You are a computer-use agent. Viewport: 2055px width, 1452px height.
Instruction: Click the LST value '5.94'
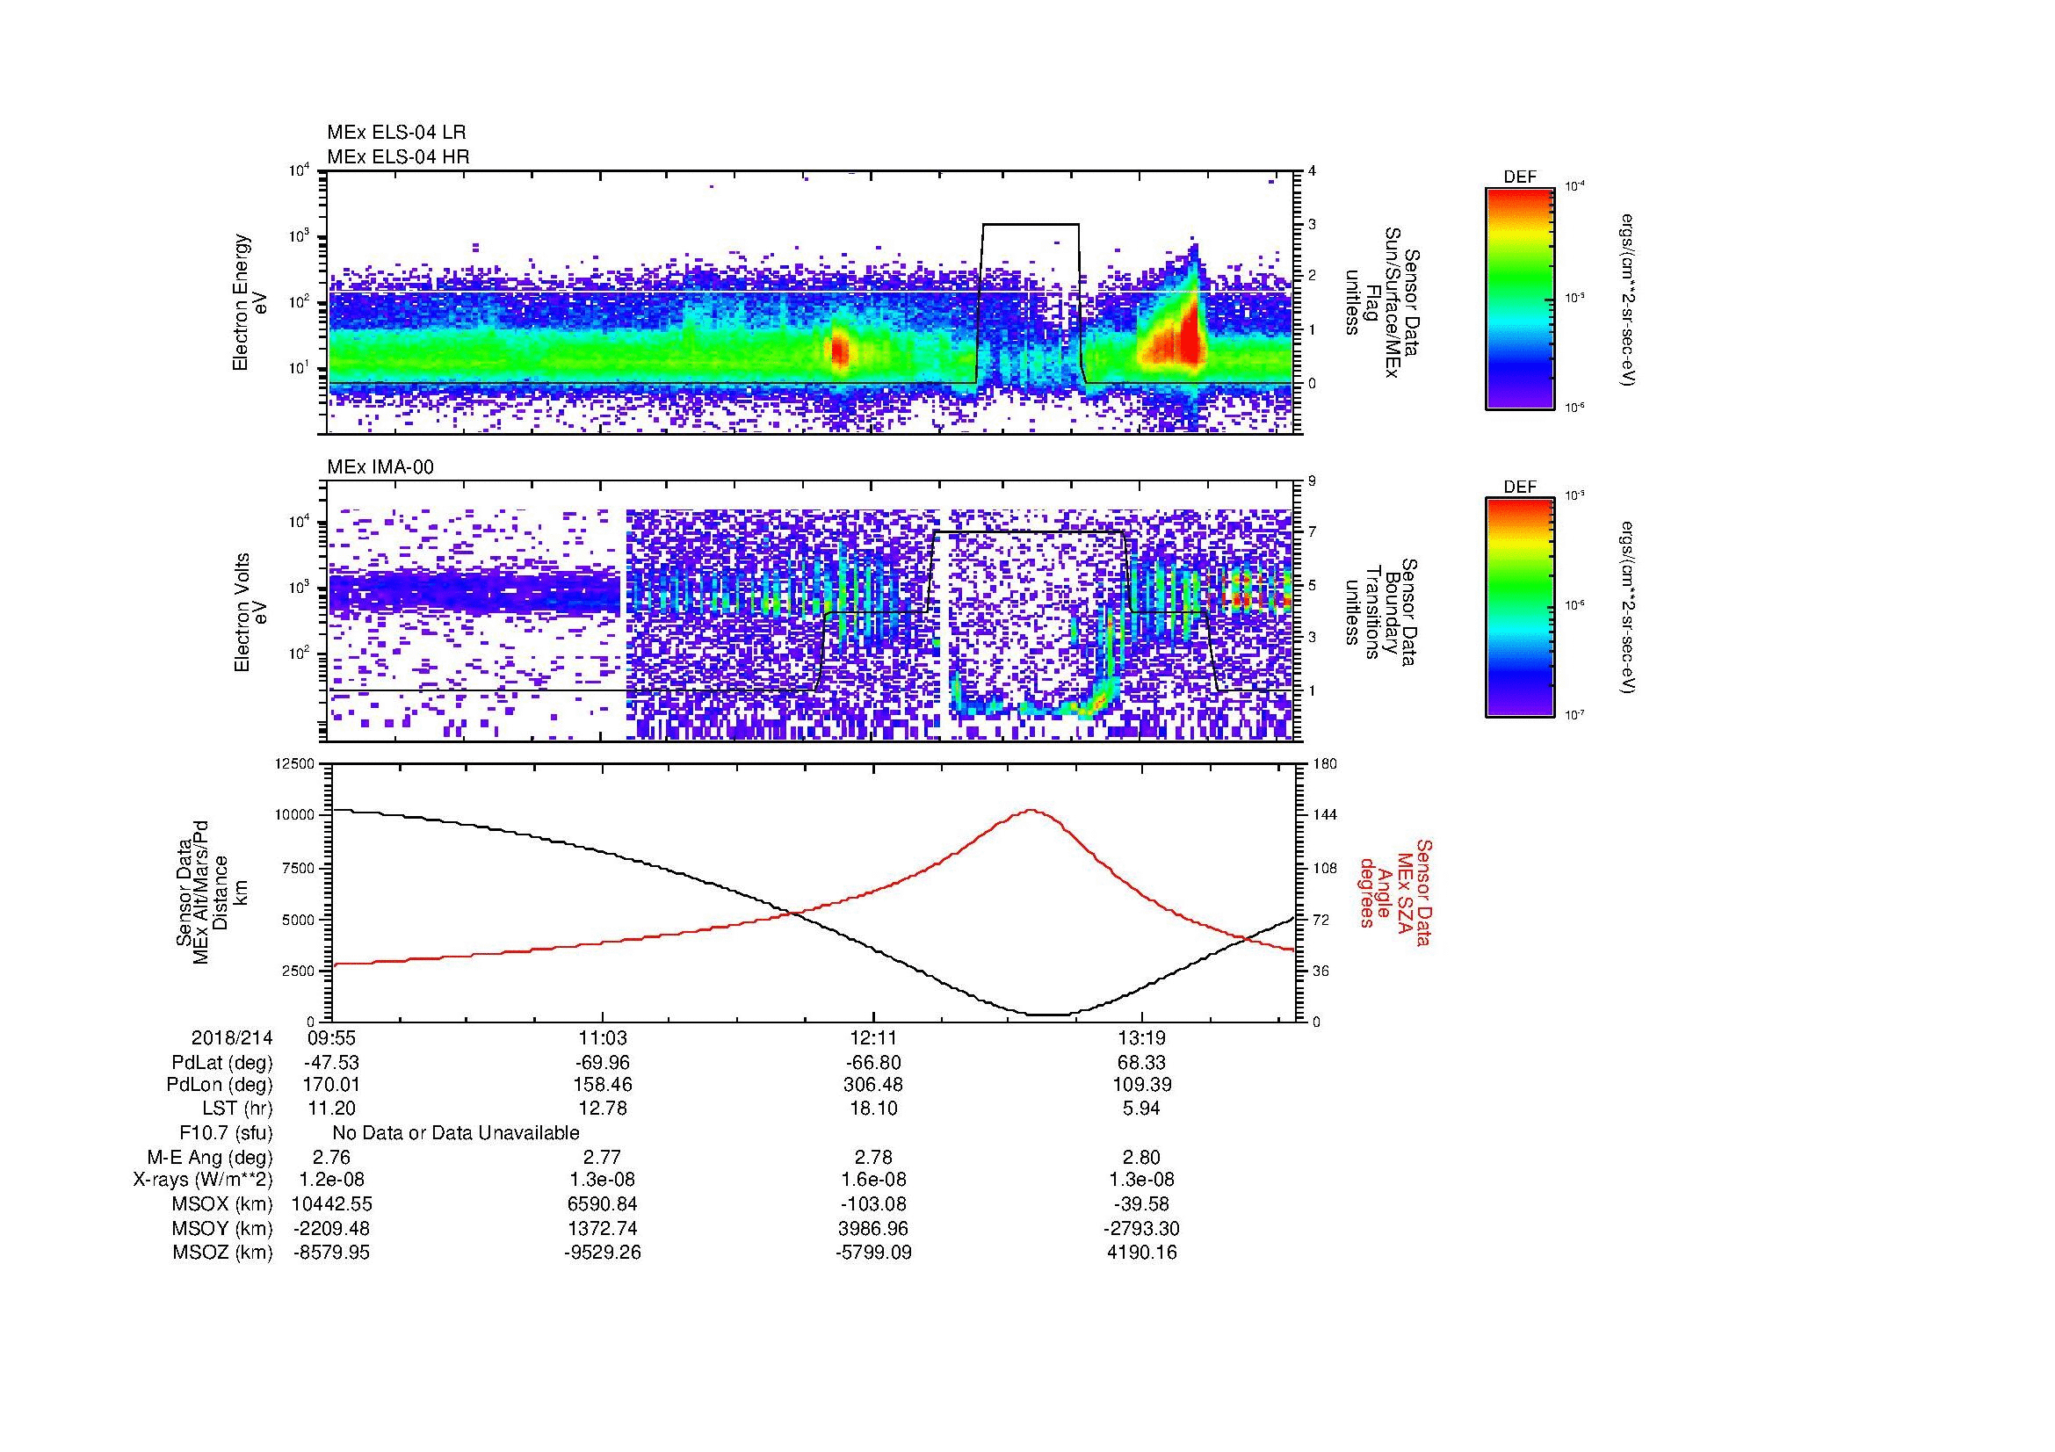[x=1142, y=1109]
